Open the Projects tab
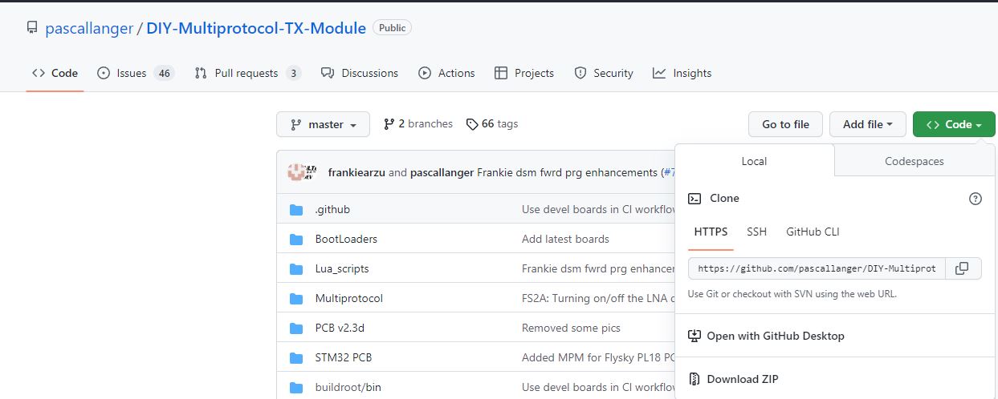998x399 pixels. point(524,73)
